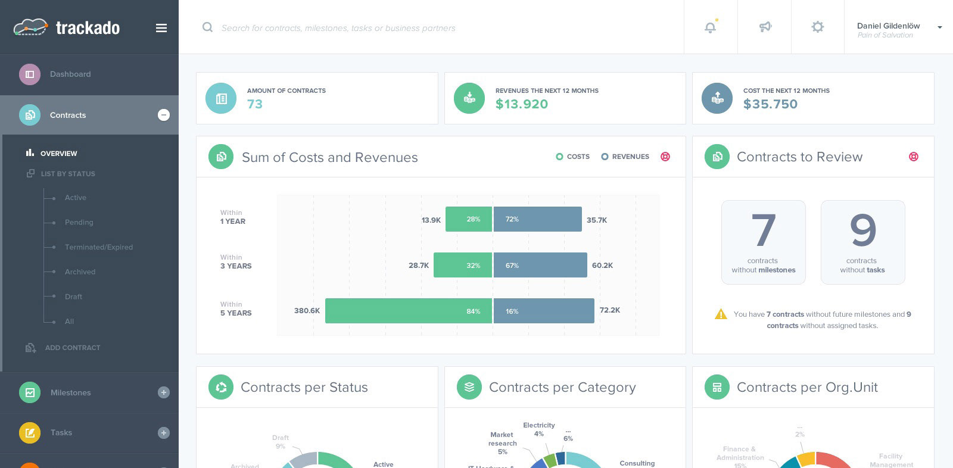Click the 380.6K cost label

tap(307, 311)
